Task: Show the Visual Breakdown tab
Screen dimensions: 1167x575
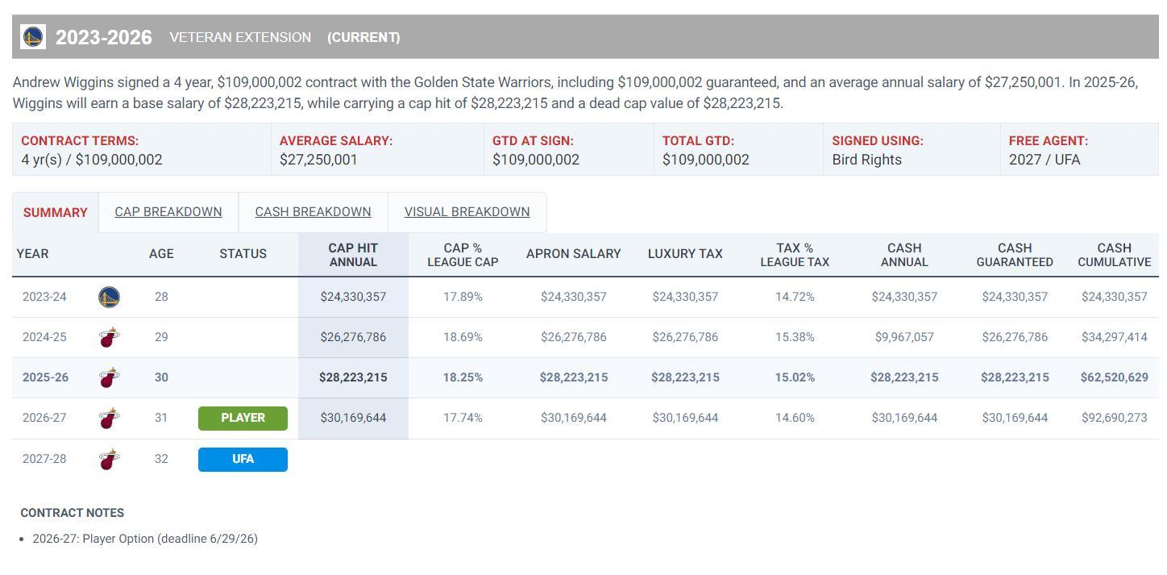Action: coord(467,212)
